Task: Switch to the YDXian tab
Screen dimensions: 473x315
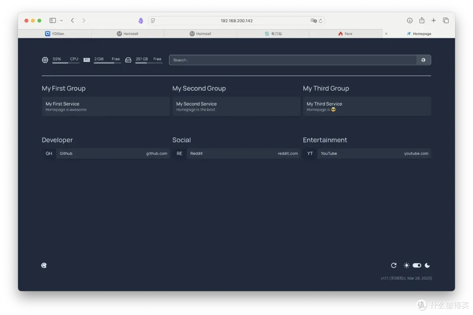Action: [55, 33]
